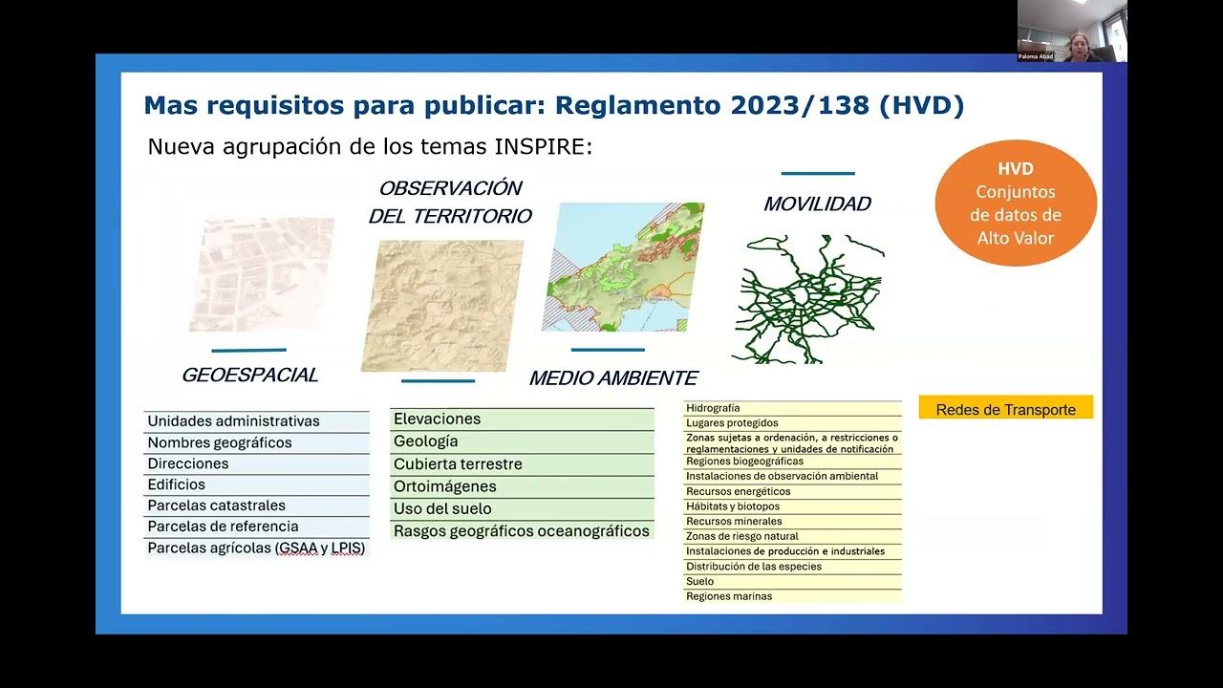Click the green road network image
The image size is (1223, 688).
[x=809, y=298]
